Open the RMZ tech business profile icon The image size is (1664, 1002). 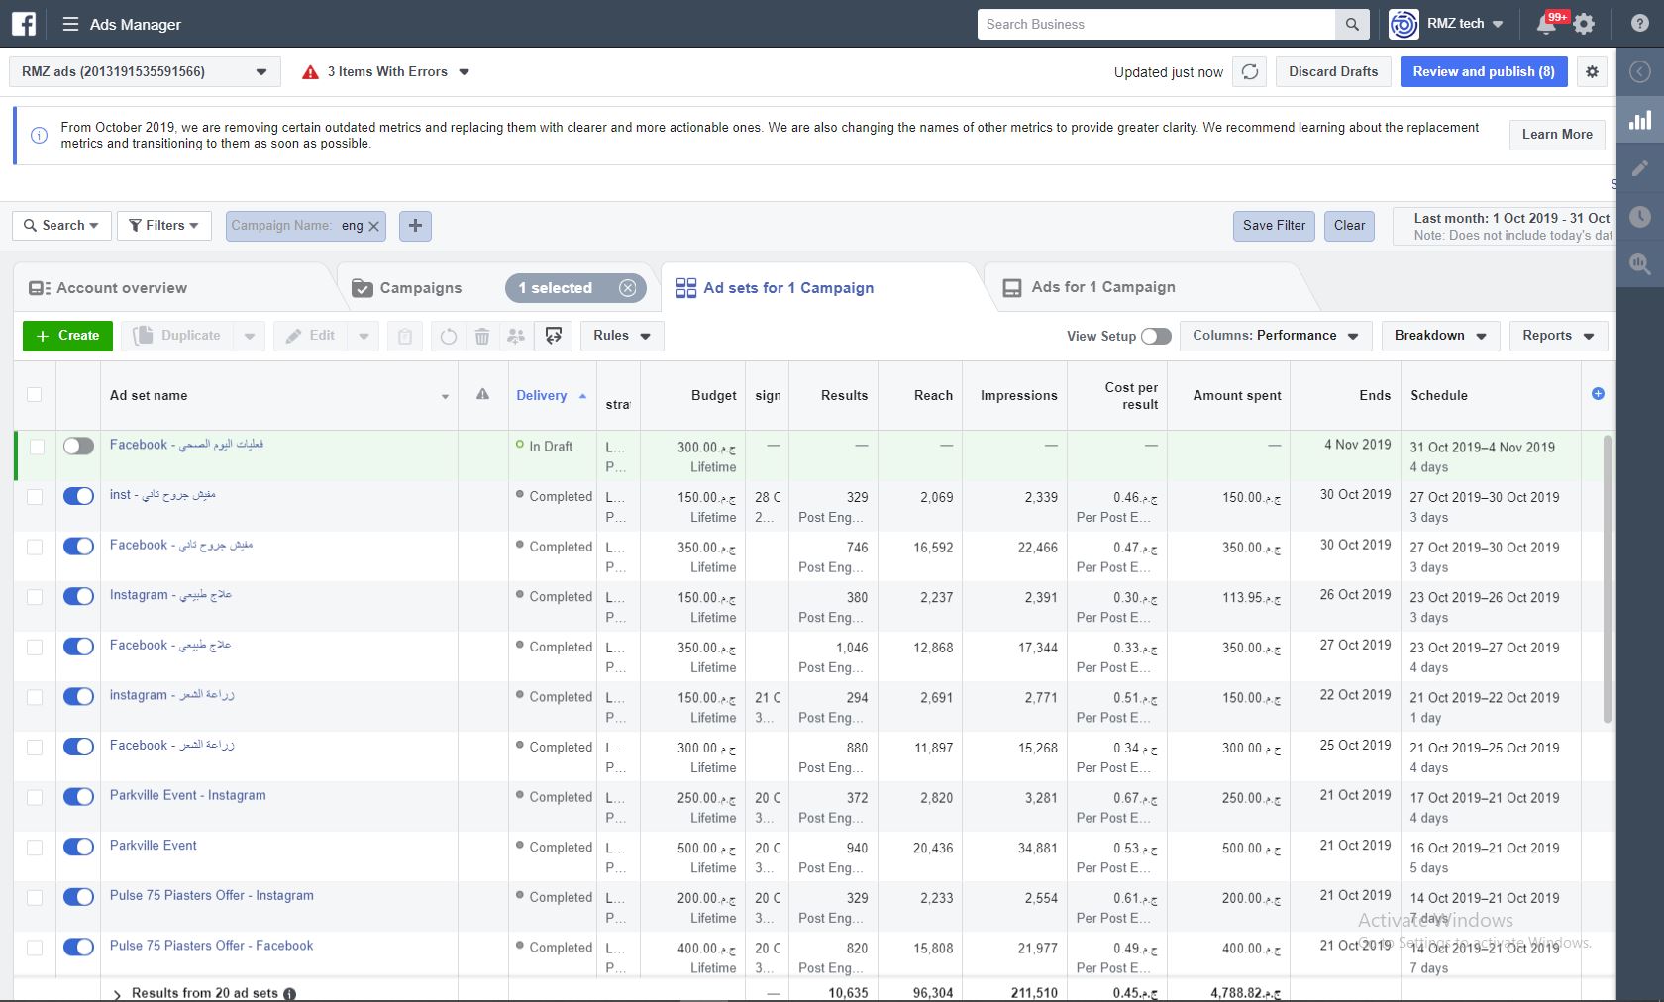pos(1404,24)
